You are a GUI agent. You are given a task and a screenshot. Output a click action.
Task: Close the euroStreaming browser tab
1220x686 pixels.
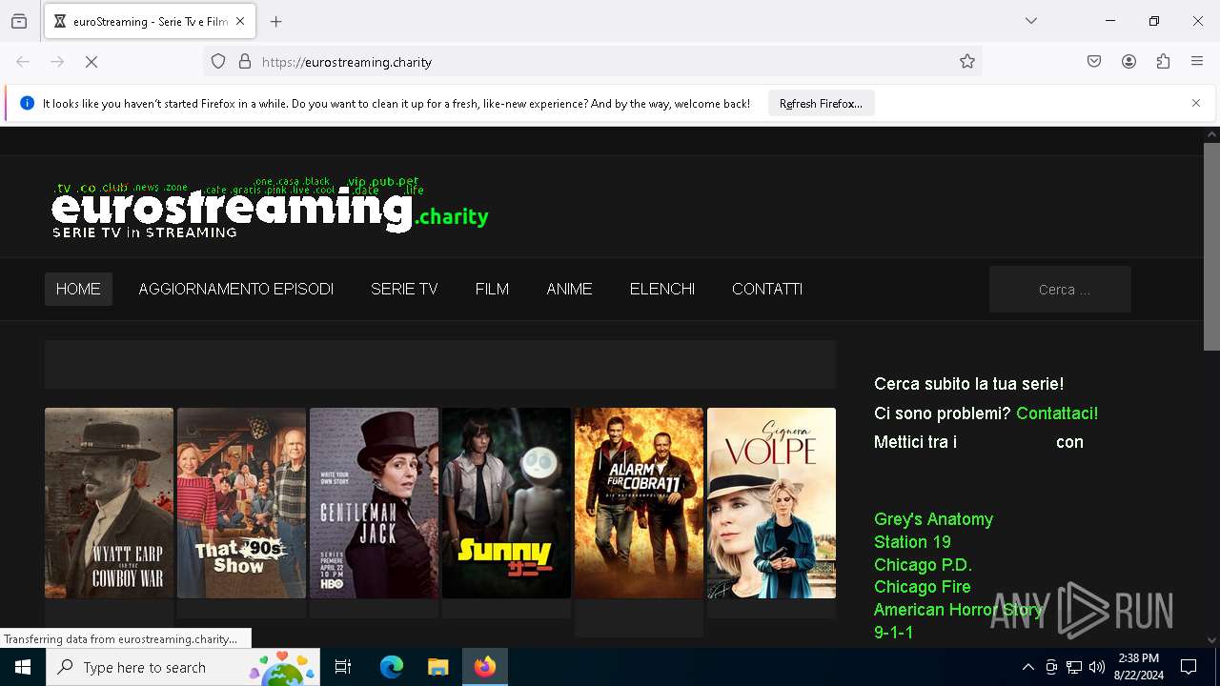tap(240, 21)
